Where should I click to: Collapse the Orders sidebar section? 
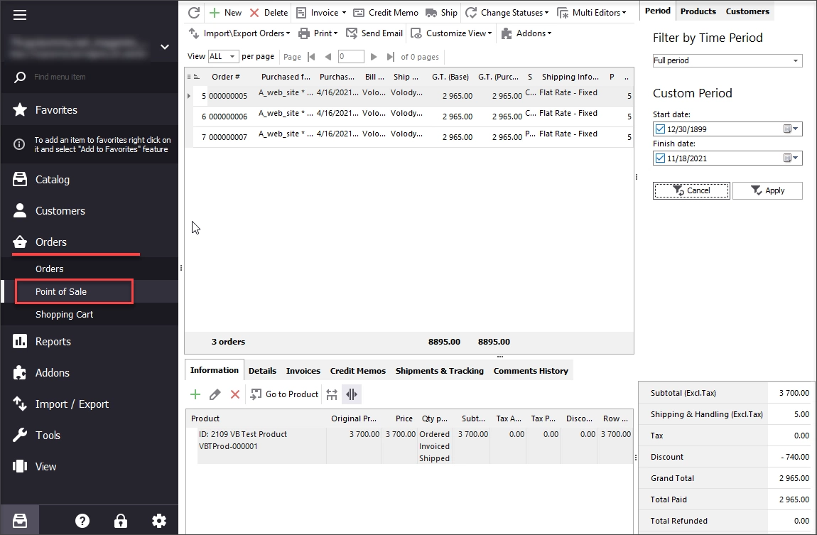coord(89,242)
